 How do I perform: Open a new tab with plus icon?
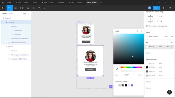point(101,2)
